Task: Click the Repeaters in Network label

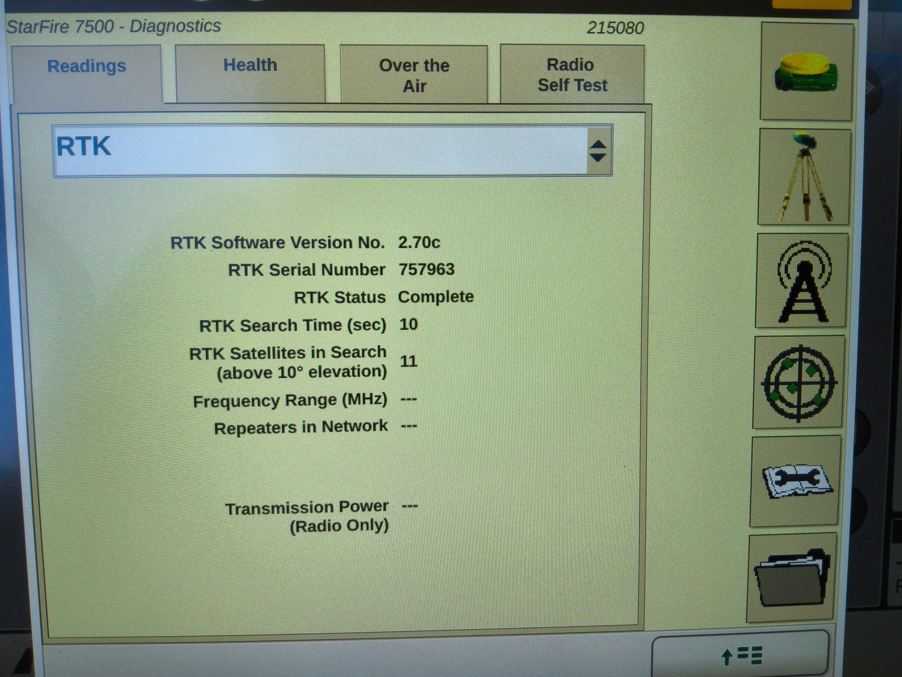Action: [300, 427]
